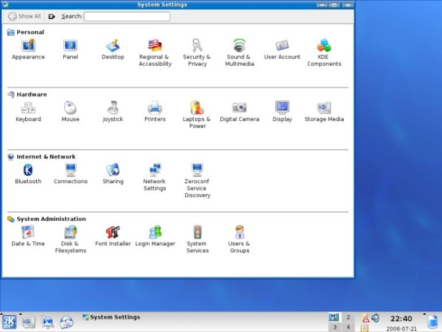Screen dimensions: 442x332
Task: Click the Internet & Network heading
Action: (x=46, y=157)
